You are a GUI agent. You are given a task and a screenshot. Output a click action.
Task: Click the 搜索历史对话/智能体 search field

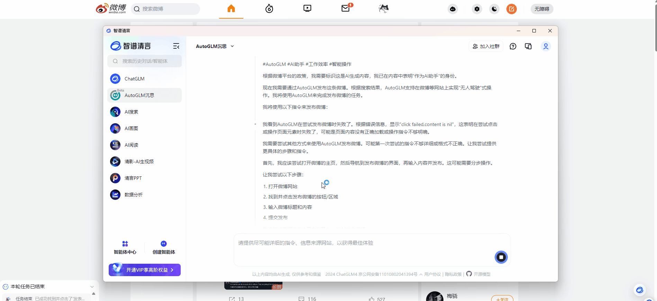(x=145, y=61)
